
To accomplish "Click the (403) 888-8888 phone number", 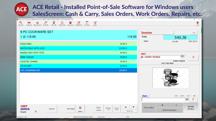I will point(167,63).
